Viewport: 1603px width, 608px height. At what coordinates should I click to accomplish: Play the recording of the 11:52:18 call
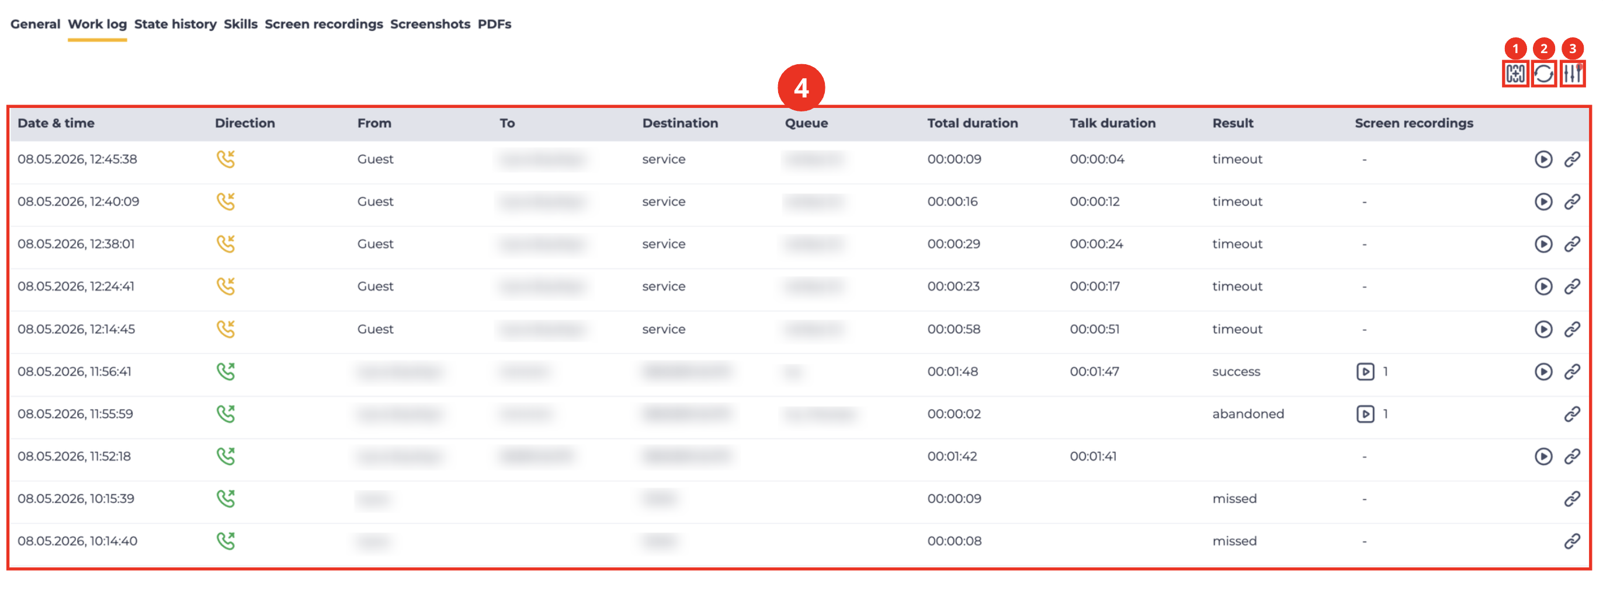[x=1543, y=456]
